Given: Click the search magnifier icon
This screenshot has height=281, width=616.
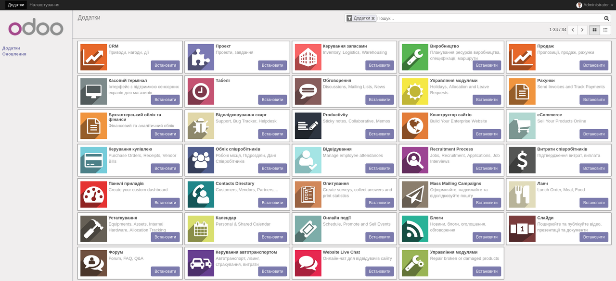Looking at the screenshot, I should point(606,18).
